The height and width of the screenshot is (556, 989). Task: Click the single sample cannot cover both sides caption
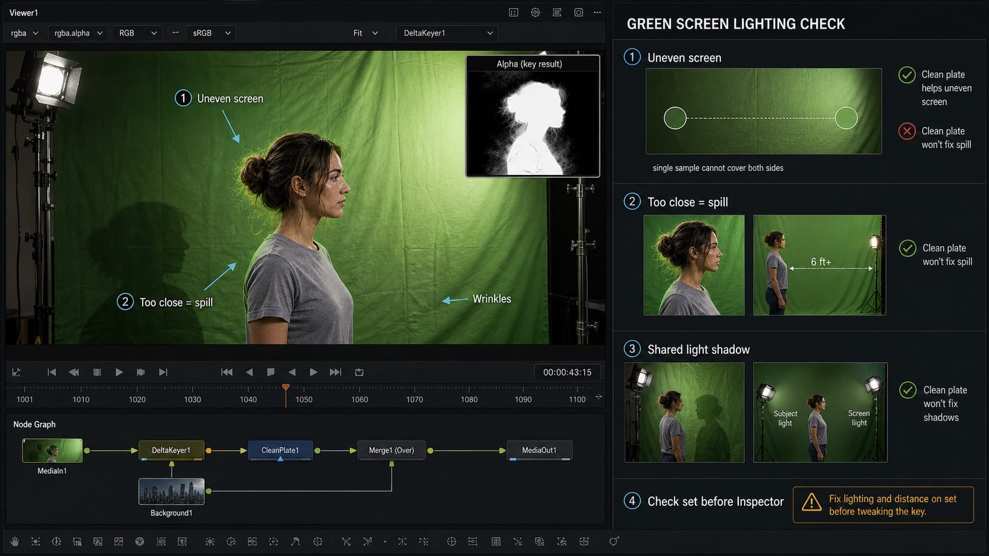(718, 168)
